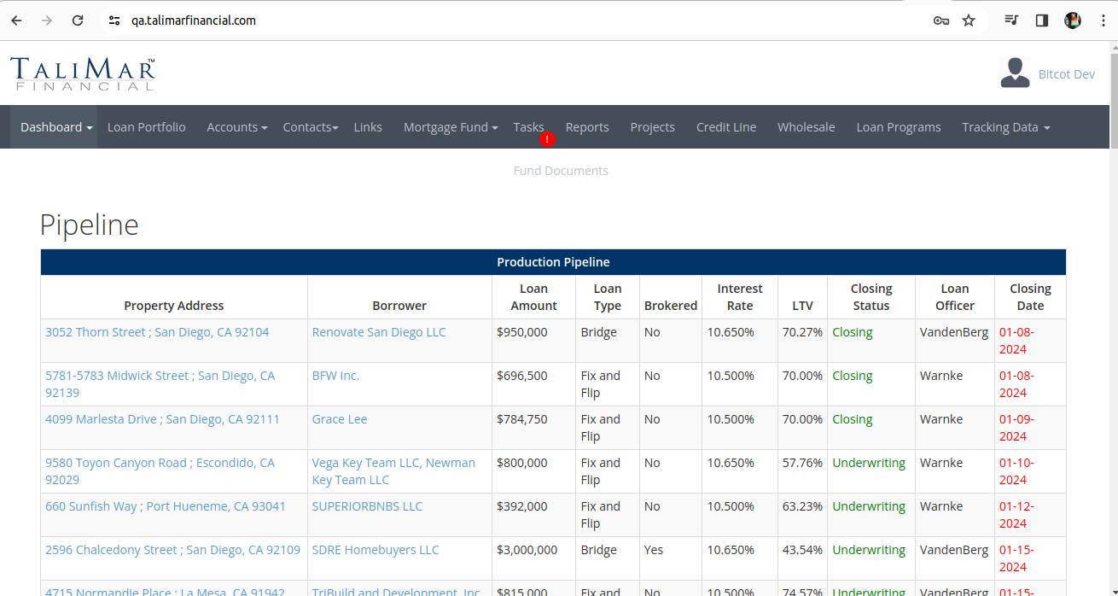Click the TaliMar Financial logo
Image resolution: width=1118 pixels, height=596 pixels.
(83, 74)
